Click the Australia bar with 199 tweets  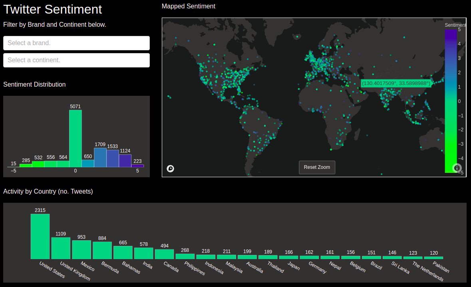click(x=247, y=257)
